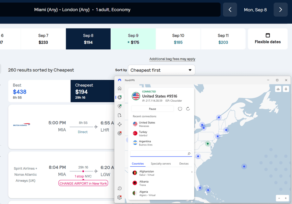Go to next day arrow
Image resolution: width=292 pixels, height=204 pixels.
coord(281,9)
